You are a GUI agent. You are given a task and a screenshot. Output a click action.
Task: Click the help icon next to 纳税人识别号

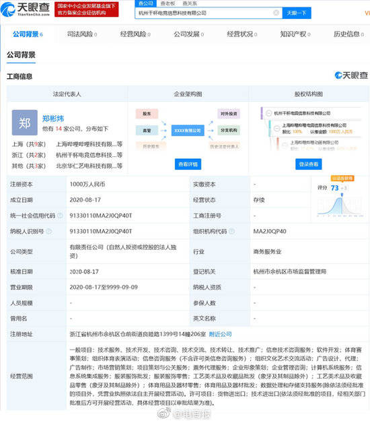coord(49,231)
